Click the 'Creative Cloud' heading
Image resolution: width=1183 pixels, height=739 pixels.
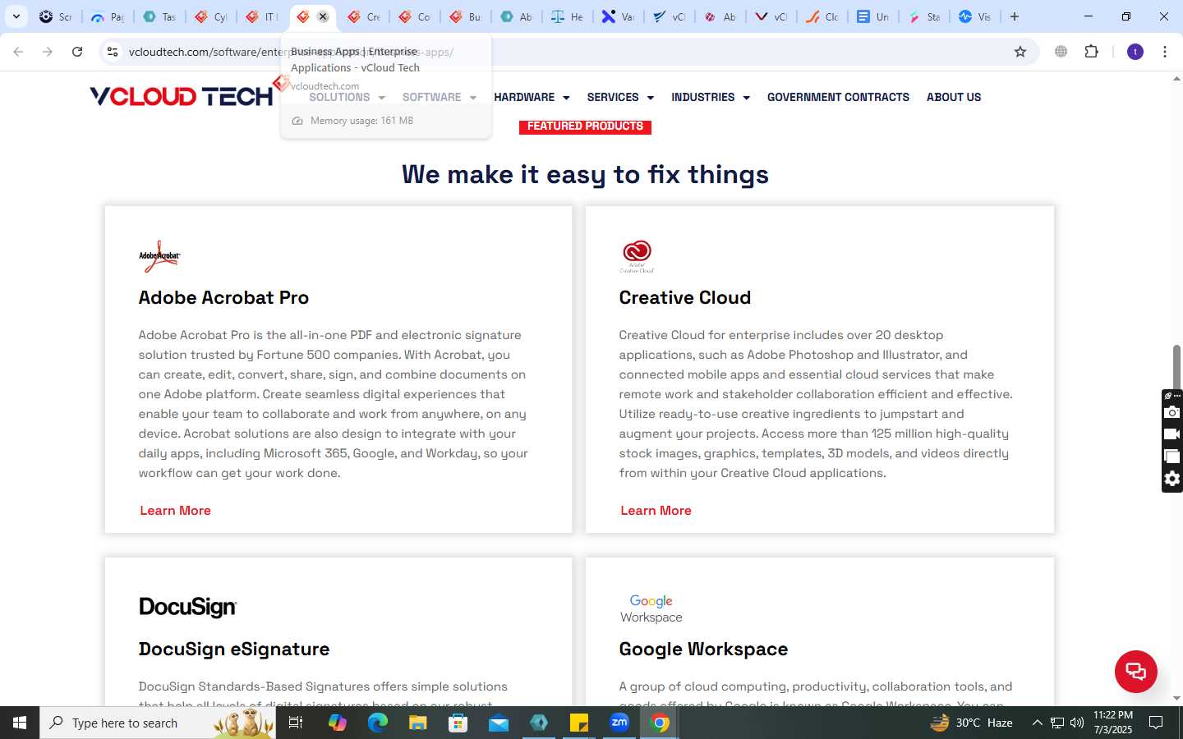685,297
